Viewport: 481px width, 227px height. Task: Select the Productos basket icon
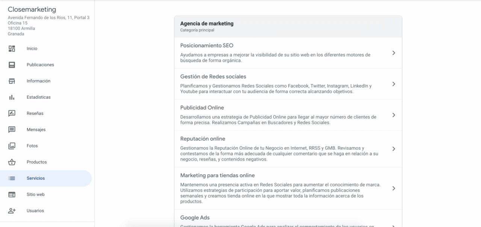(x=11, y=162)
